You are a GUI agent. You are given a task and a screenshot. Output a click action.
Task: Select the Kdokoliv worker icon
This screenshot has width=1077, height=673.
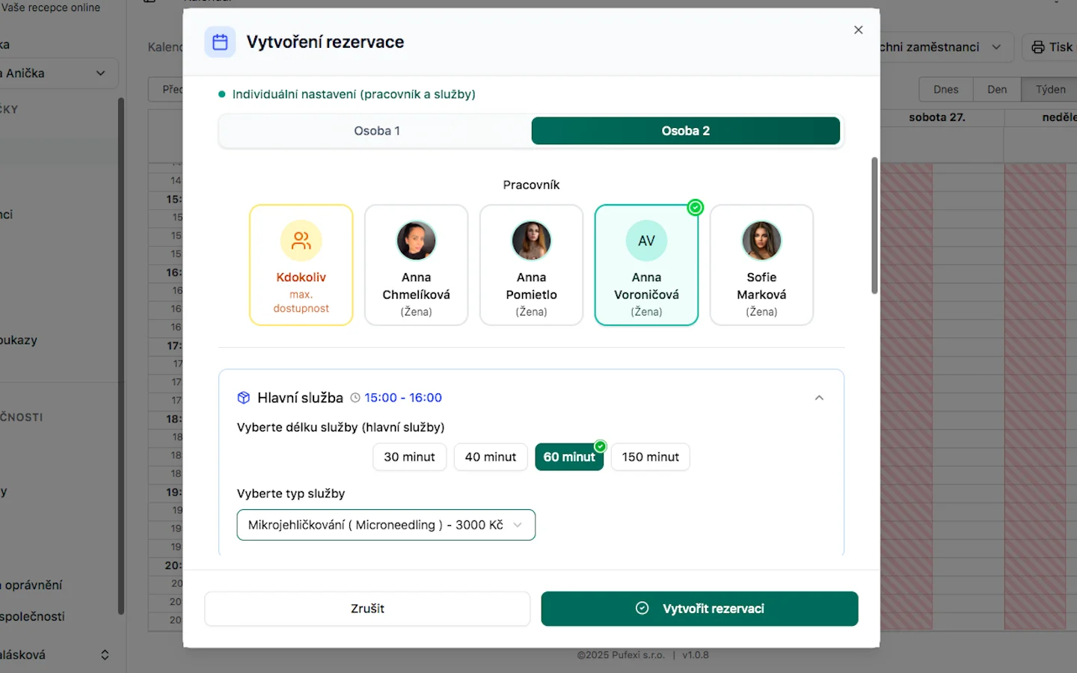(301, 241)
